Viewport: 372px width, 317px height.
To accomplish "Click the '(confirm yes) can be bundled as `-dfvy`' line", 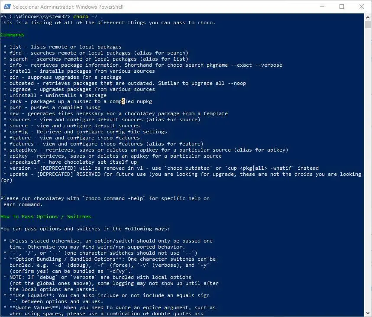I will (x=70, y=271).
